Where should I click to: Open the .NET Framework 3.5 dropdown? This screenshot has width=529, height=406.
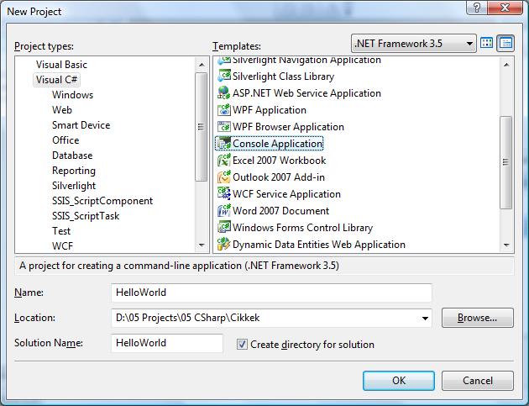414,43
